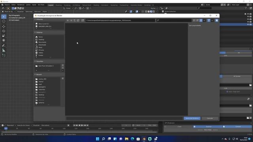Open the Windows Start menu

pyautogui.click(x=98, y=139)
